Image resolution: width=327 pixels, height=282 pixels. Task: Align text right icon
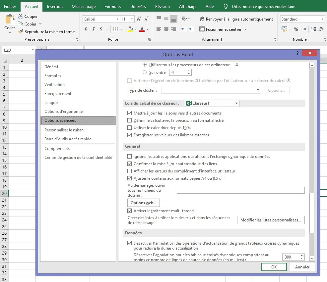point(173,29)
